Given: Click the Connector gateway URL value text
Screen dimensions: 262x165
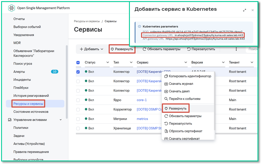Looking at the screenshot, I should 209,35.
